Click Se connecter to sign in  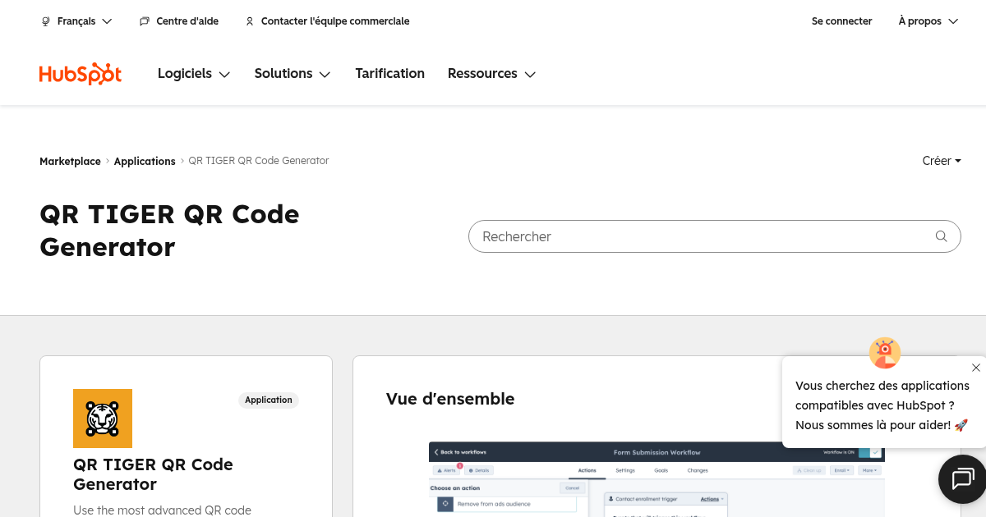pos(841,21)
